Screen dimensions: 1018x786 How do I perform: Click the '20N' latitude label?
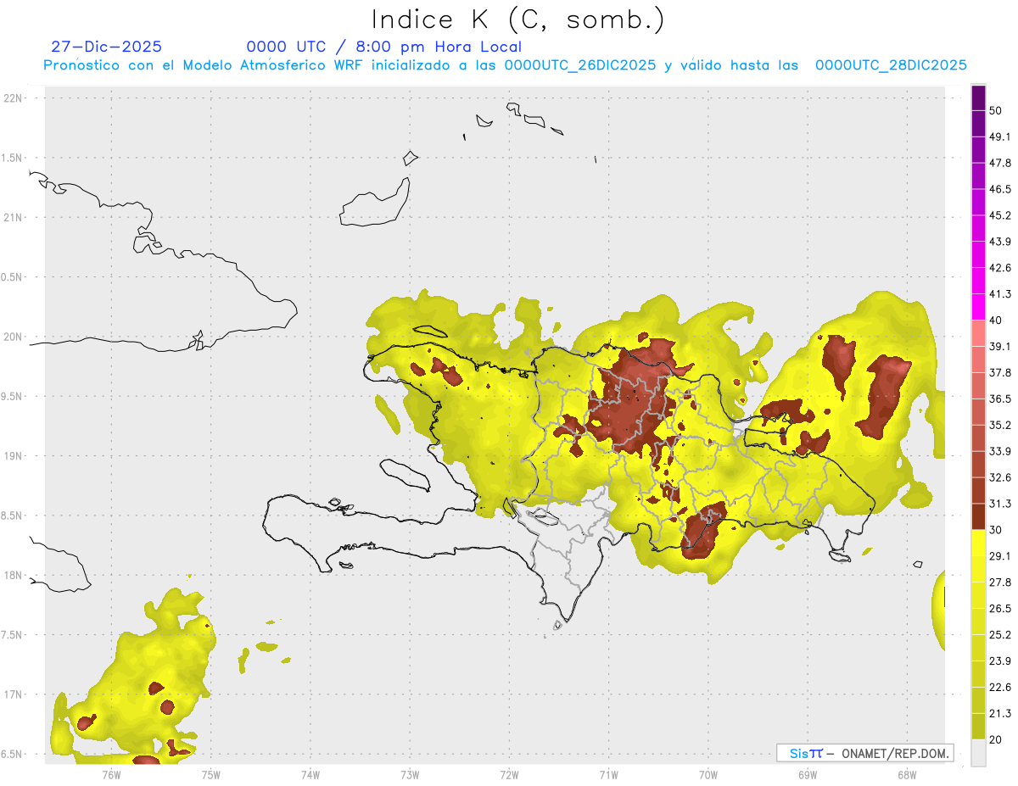click(14, 337)
